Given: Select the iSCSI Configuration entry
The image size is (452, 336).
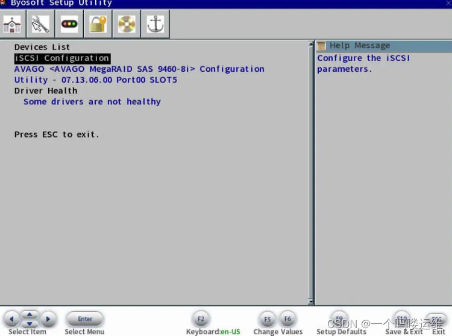Looking at the screenshot, I should tap(62, 59).
